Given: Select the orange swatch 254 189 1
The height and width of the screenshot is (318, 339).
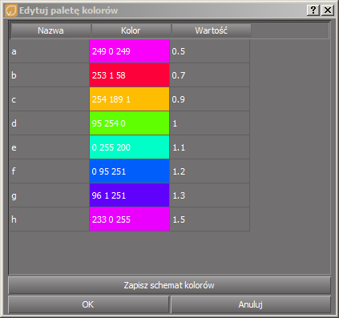Looking at the screenshot, I should click(129, 99).
